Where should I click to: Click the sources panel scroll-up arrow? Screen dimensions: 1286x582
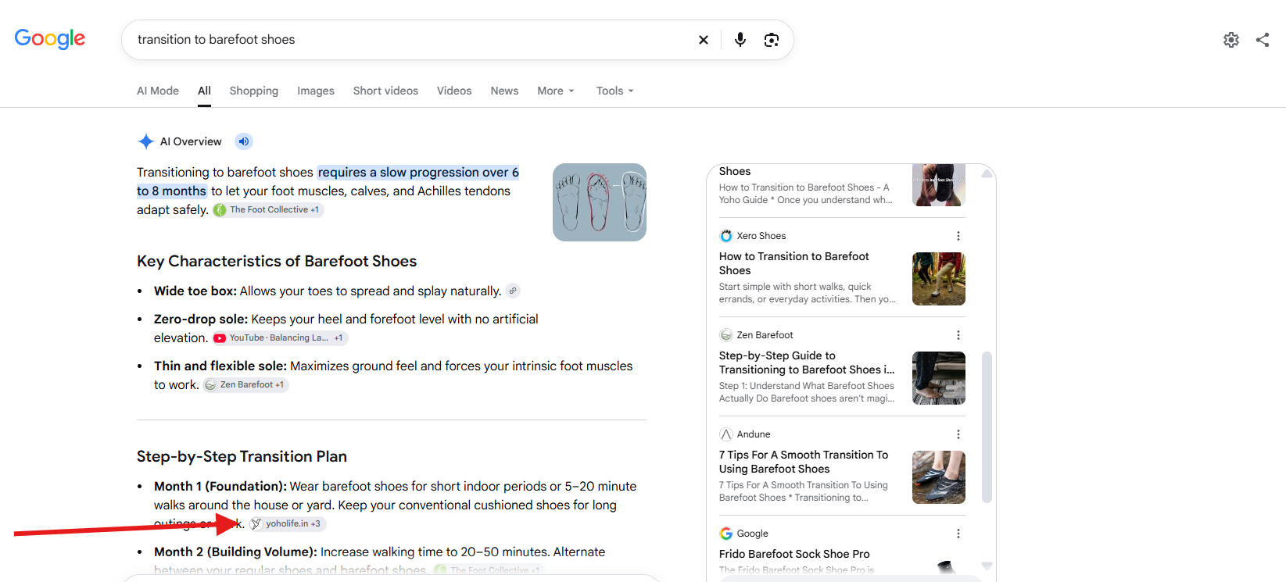(987, 173)
